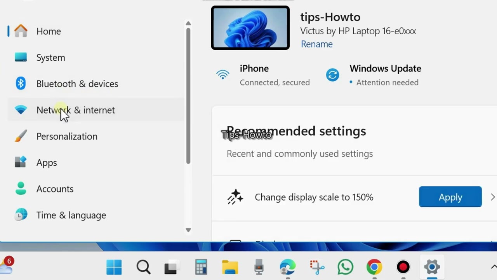Go to Apps settings
Screen dimensions: 497x280
[x=95, y=163]
